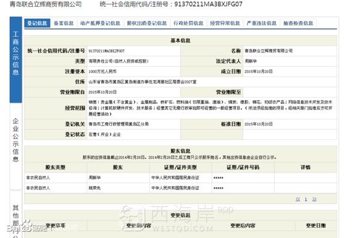Click the 营业期限自 date value
This screenshot has height=238, width=358.
click(102, 92)
